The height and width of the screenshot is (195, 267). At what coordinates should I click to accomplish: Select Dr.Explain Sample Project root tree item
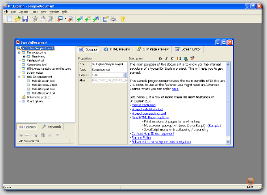38,48
